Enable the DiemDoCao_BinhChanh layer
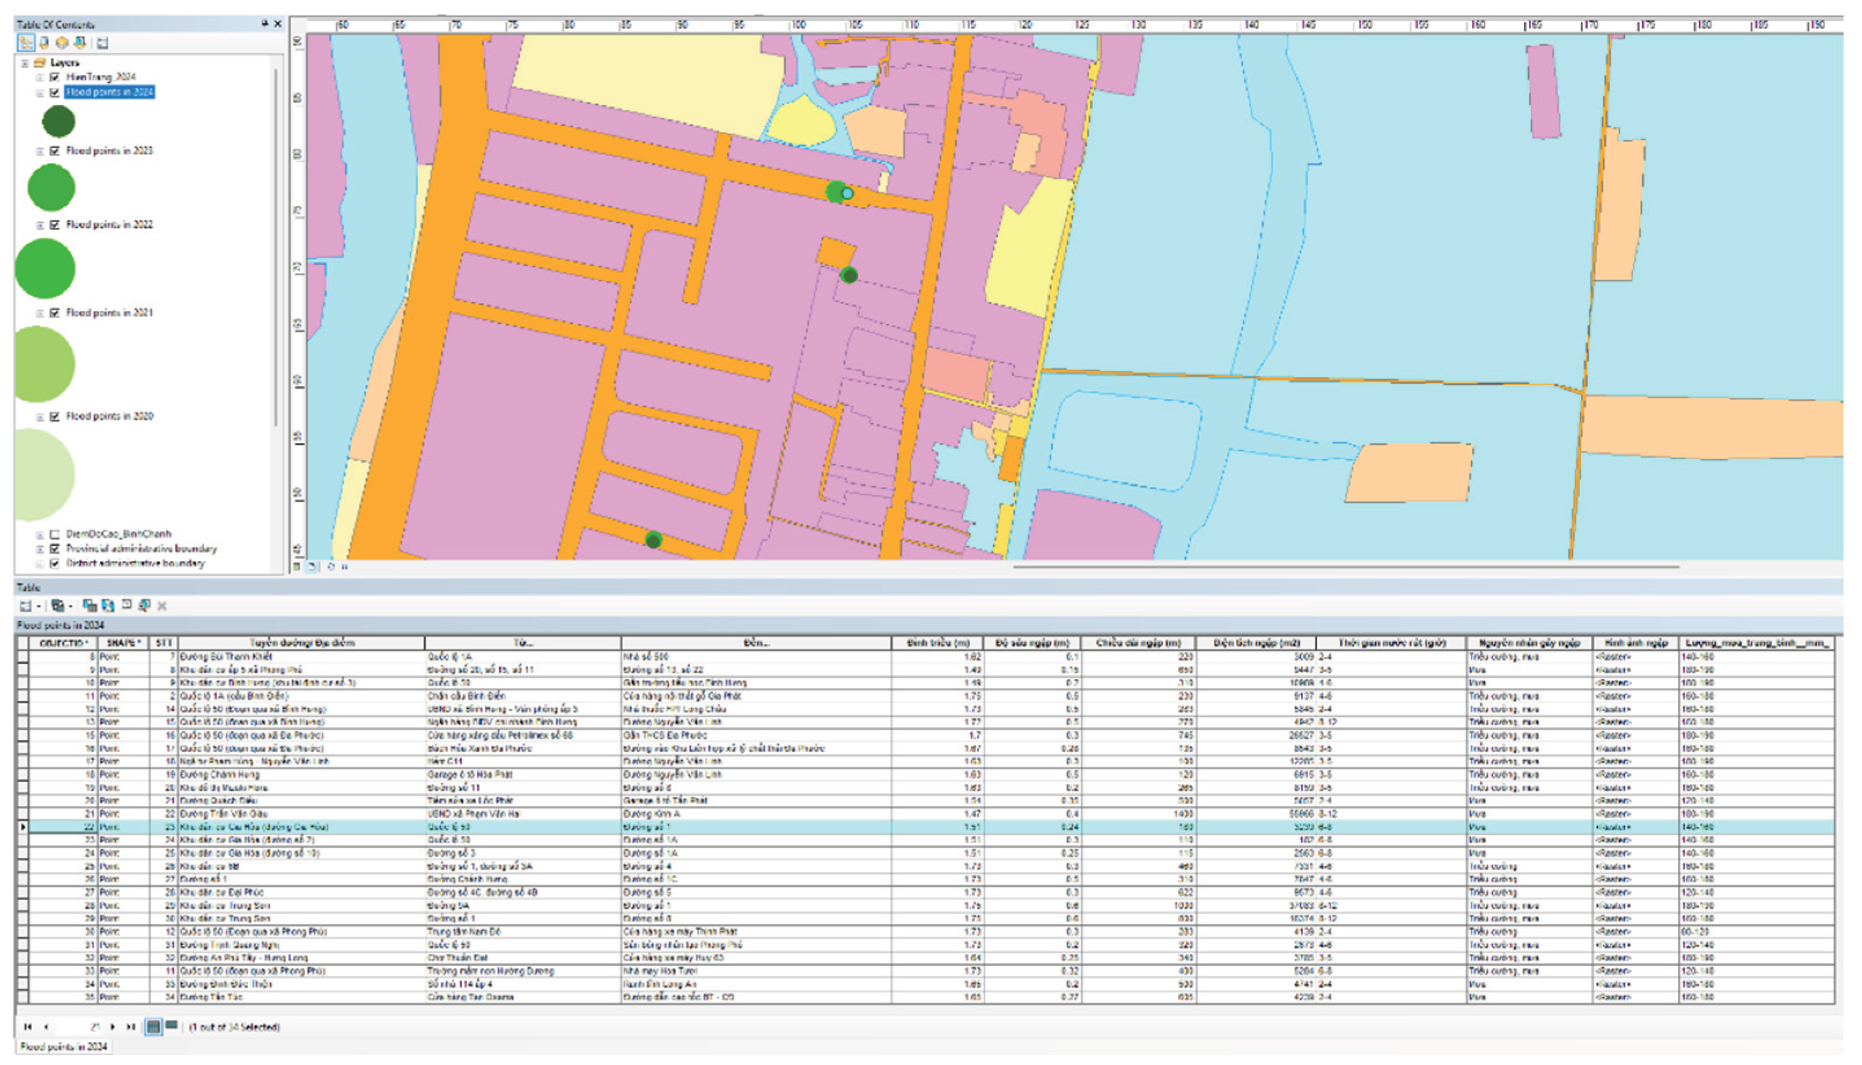Viewport: 1862px width, 1065px height. (55, 534)
